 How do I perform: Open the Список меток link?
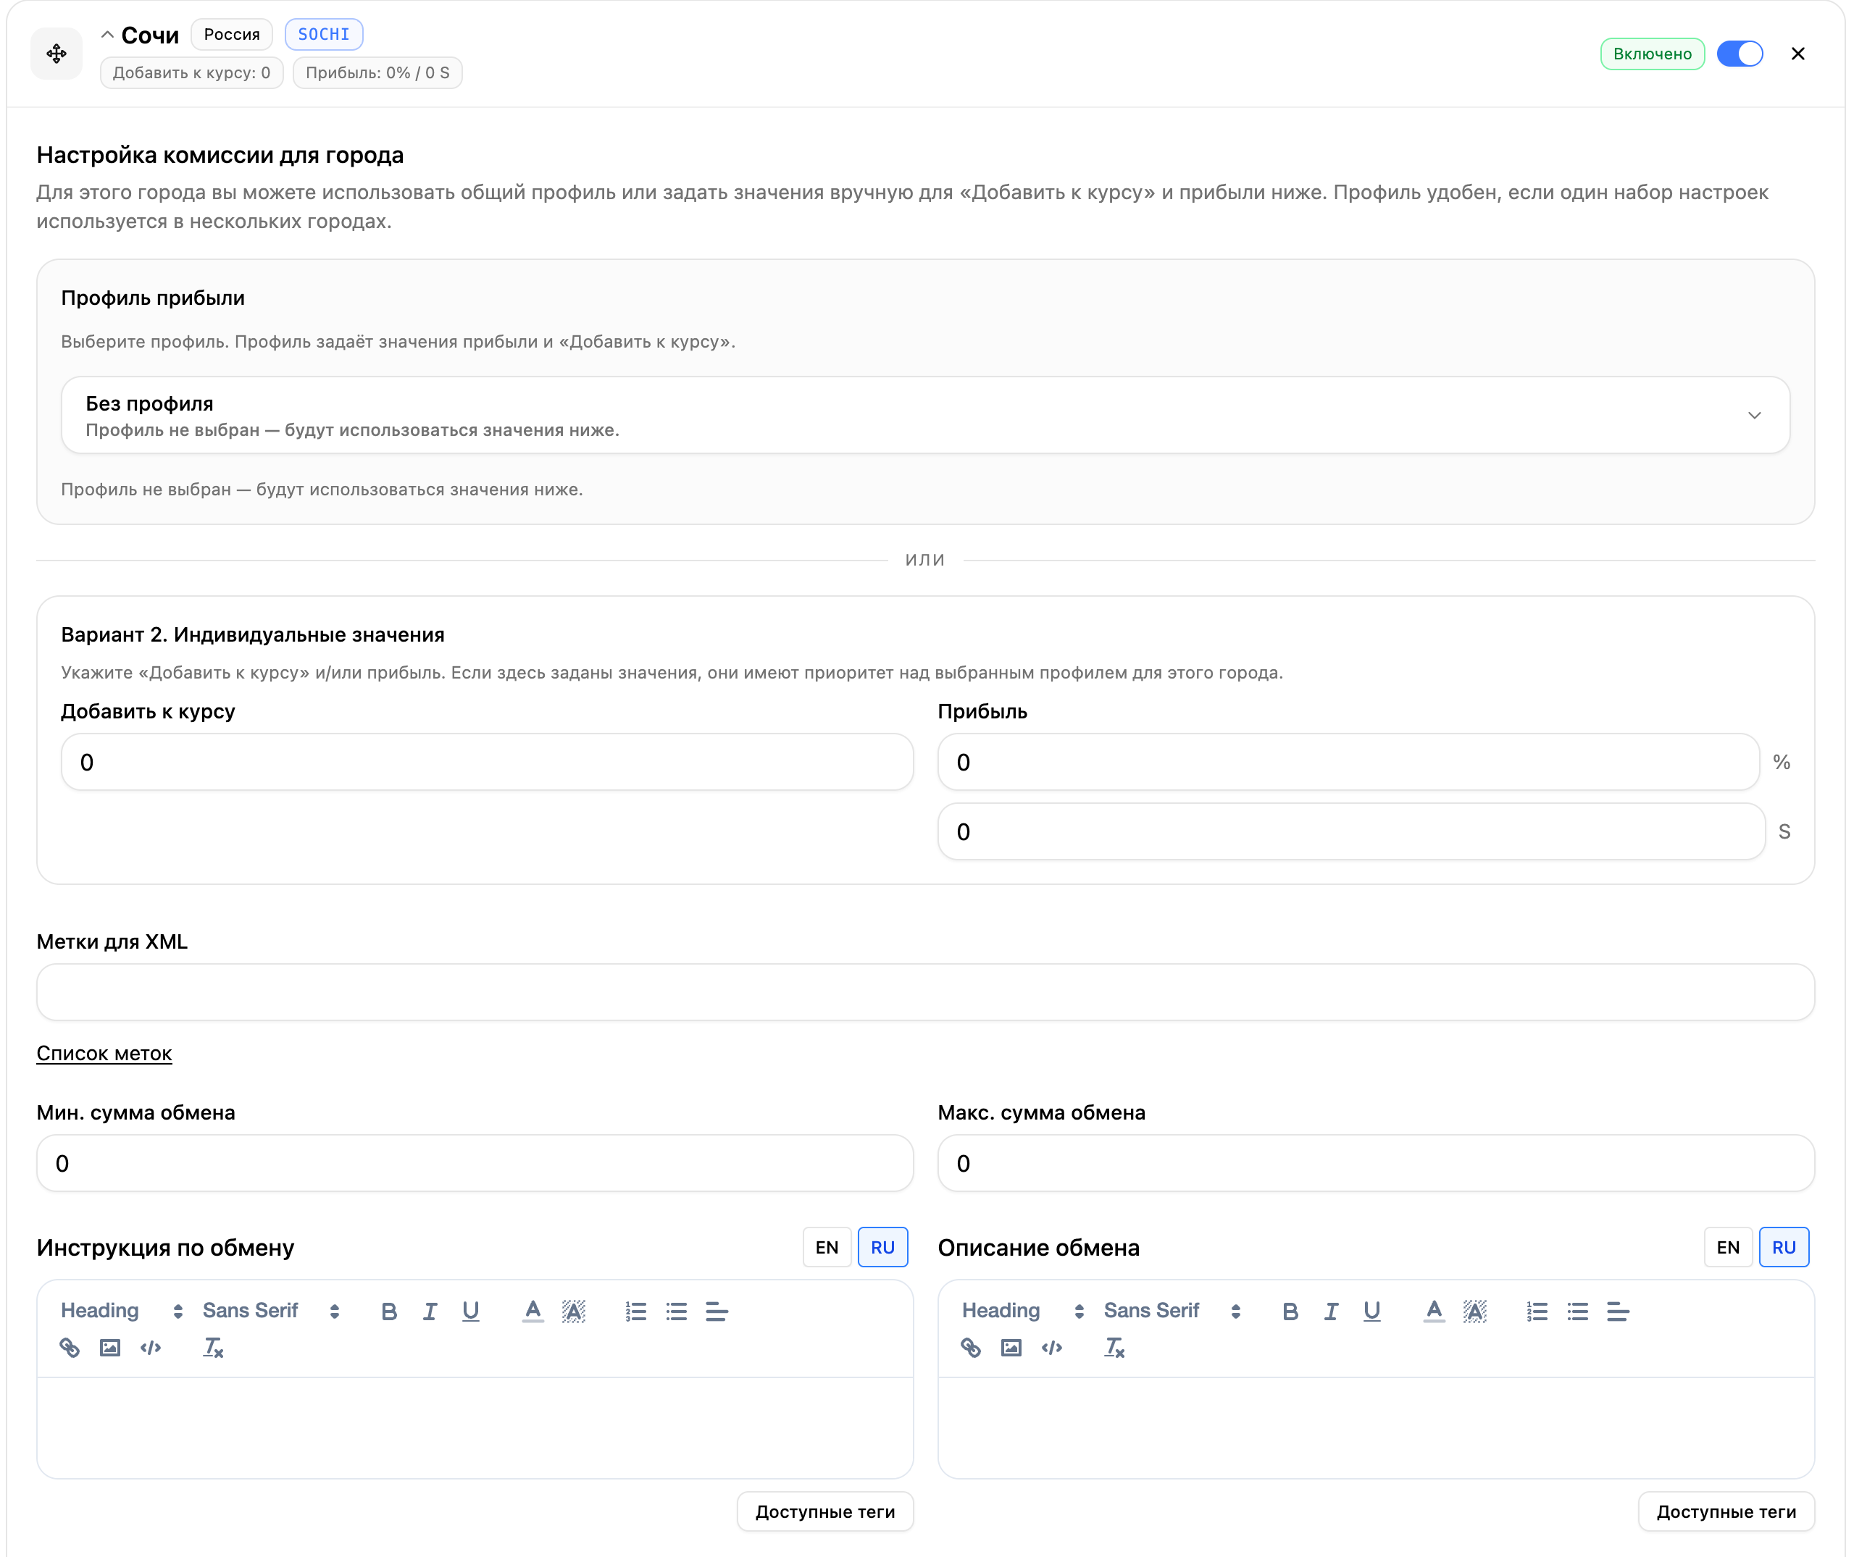[x=104, y=1053]
